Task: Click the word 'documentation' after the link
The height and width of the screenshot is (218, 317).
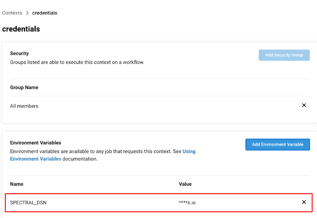Action: pyautogui.click(x=80, y=159)
